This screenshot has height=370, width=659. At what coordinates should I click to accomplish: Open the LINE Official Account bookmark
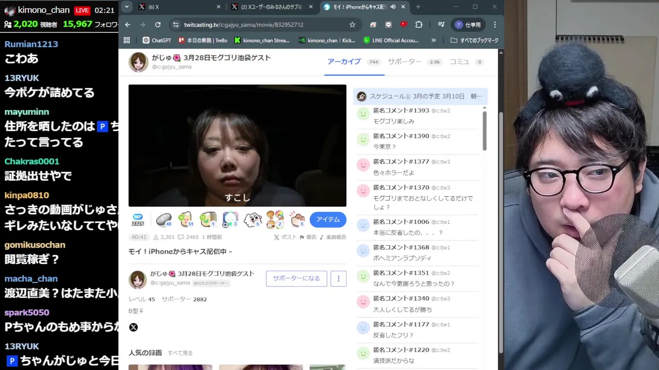[391, 40]
